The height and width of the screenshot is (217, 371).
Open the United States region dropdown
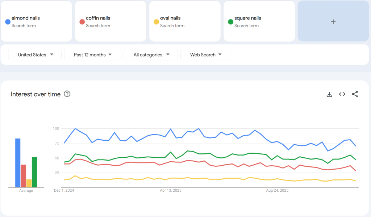click(x=34, y=55)
